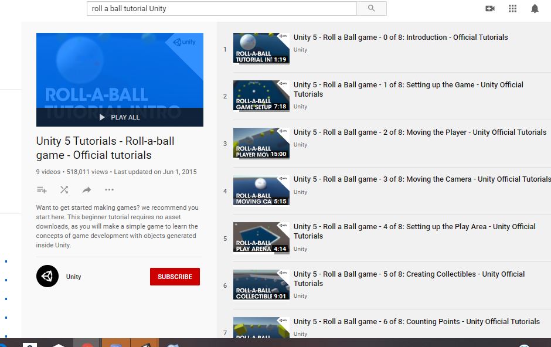551x347 pixels.
Task: Open the playlist three-dots more menu
Action: tap(109, 190)
